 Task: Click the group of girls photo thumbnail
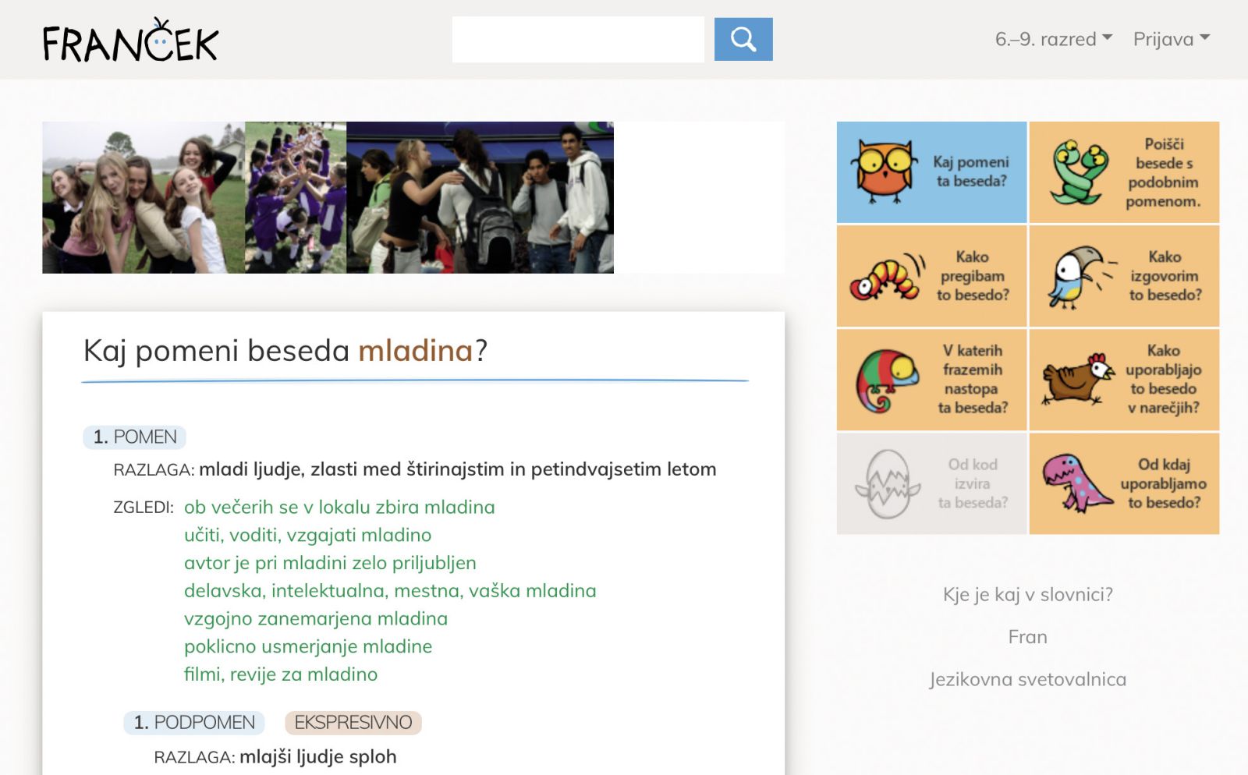coord(144,197)
